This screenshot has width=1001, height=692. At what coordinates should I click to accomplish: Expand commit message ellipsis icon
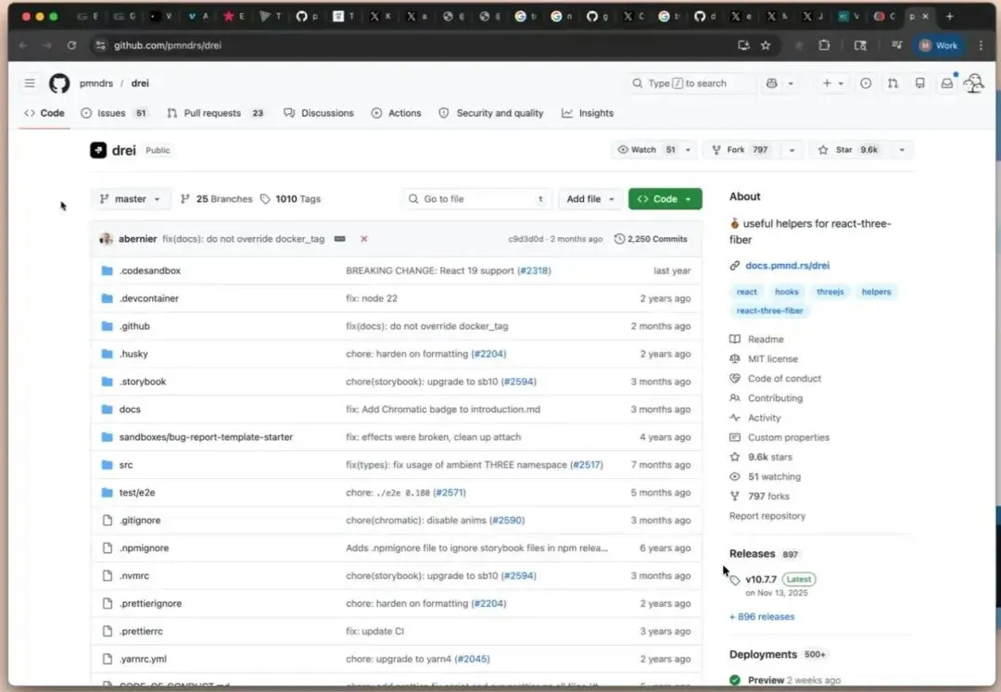[x=340, y=238]
